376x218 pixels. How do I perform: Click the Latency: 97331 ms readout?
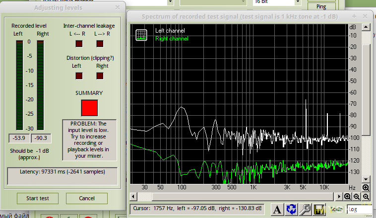click(63, 176)
